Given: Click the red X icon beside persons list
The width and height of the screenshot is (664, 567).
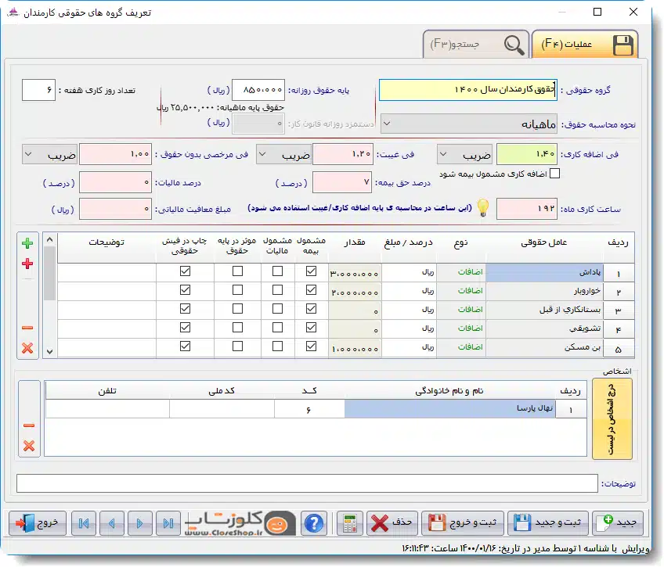Looking at the screenshot, I should click(29, 446).
